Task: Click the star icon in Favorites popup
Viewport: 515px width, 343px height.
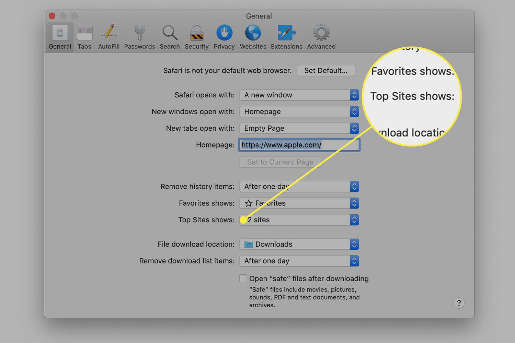Action: coord(249,203)
